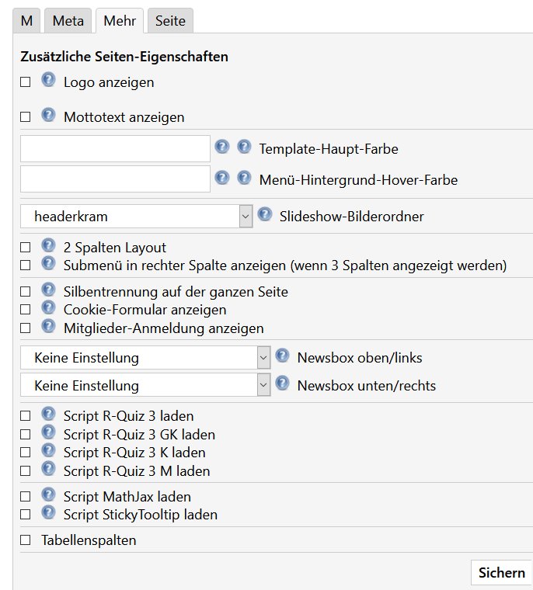The image size is (533, 590).
Task: Expand the Newsbox unten/rechts dropdown
Action: (x=145, y=386)
